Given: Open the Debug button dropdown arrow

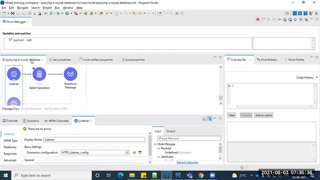Looking at the screenshot, I should 62,13.
